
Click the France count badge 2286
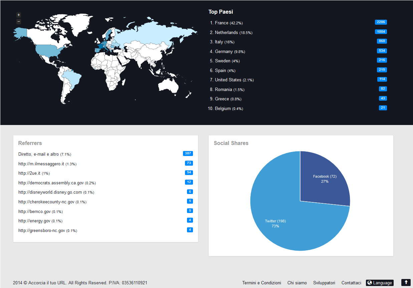pyautogui.click(x=381, y=22)
